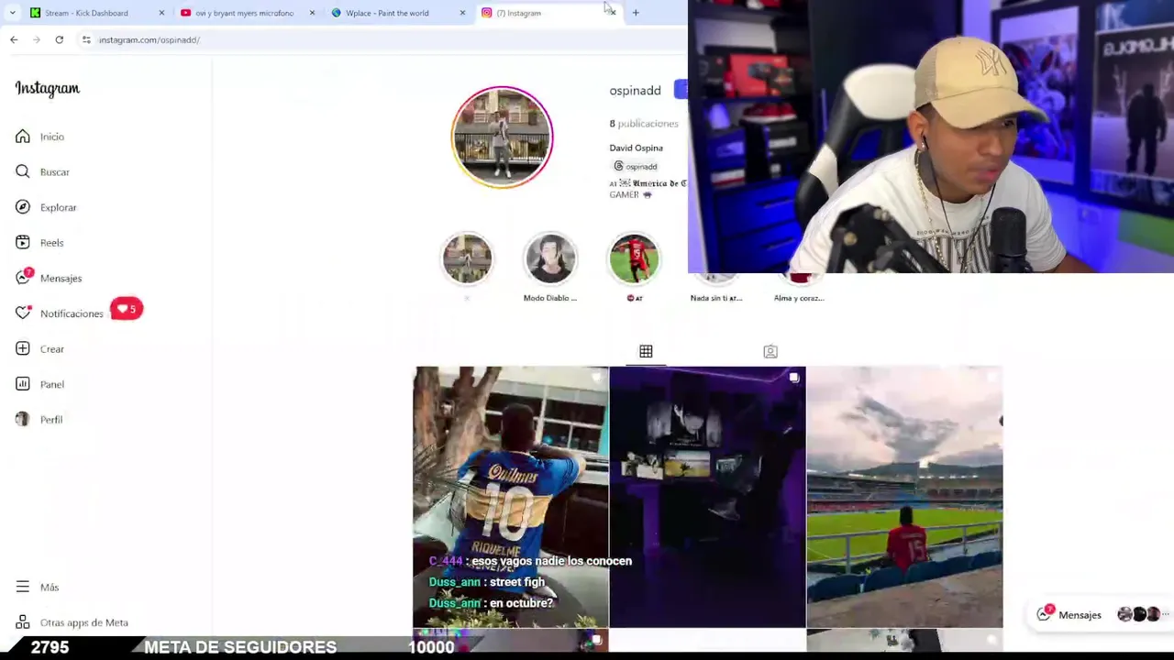
Task: Open the Perfil avatar icon
Action: pyautogui.click(x=23, y=419)
